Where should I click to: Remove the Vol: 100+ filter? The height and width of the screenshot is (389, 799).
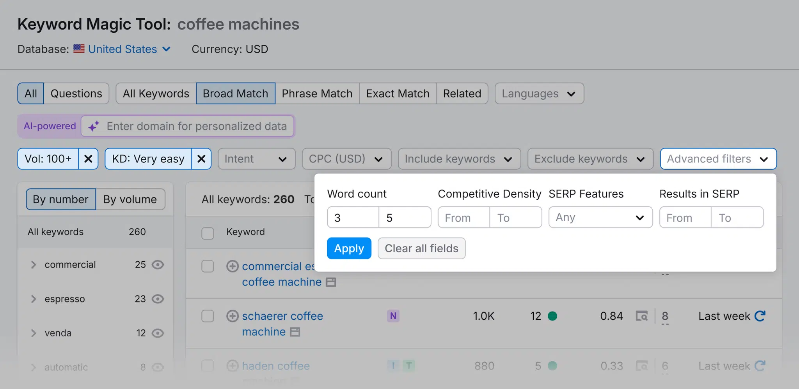pyautogui.click(x=88, y=159)
